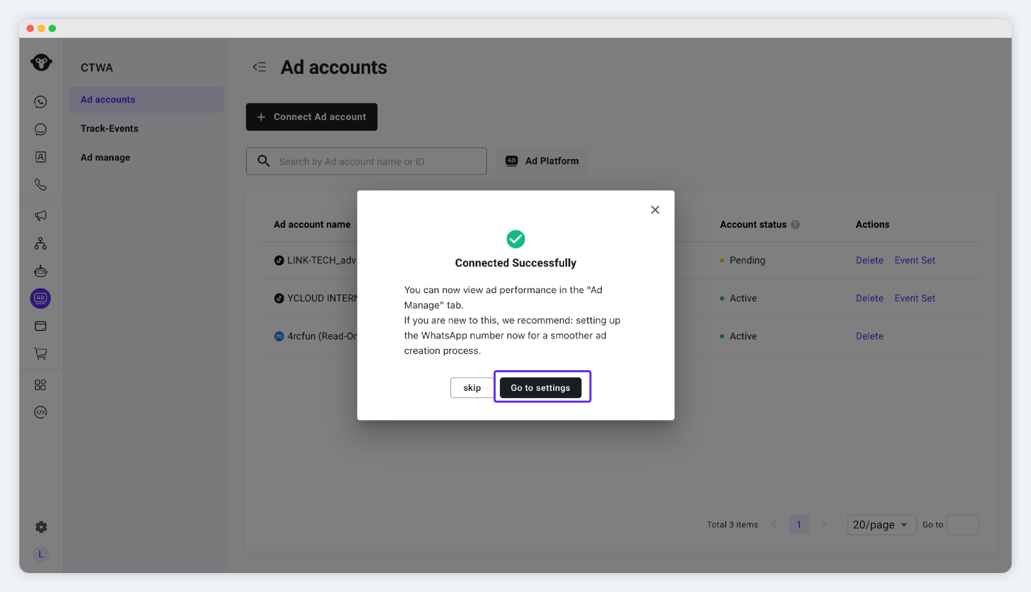Select the Ad manage menu item
The height and width of the screenshot is (592, 1031).
(105, 157)
